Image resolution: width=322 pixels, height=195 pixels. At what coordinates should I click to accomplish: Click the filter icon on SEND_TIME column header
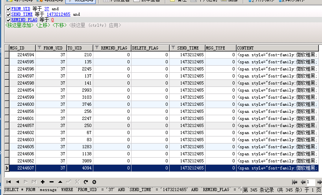point(173,48)
